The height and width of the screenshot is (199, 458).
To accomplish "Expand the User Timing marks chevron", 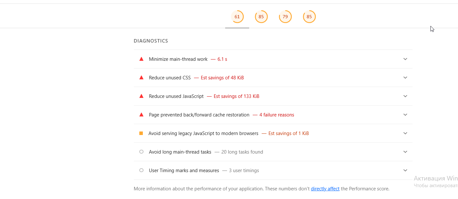I will (x=405, y=171).
